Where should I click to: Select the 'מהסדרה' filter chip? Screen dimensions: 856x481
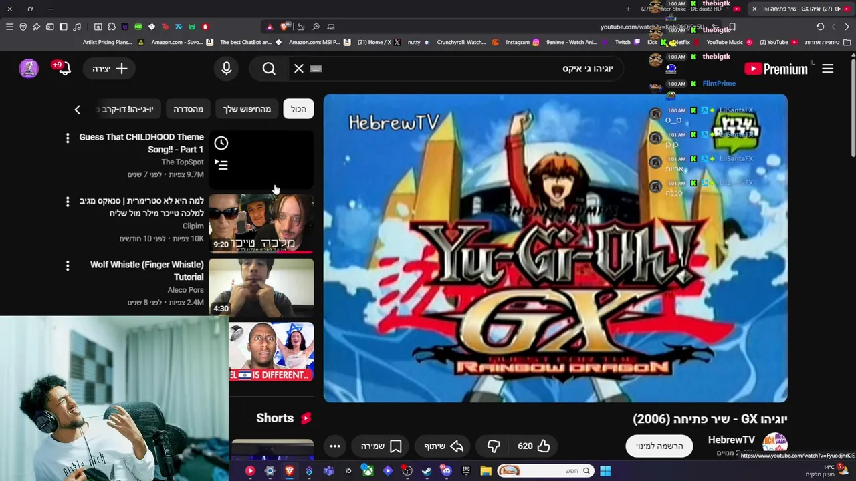(x=188, y=109)
